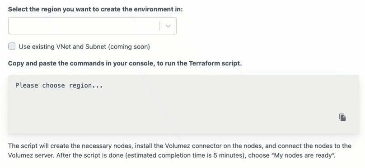Click the words 'Terraform script' in the heading

[x=215, y=64]
